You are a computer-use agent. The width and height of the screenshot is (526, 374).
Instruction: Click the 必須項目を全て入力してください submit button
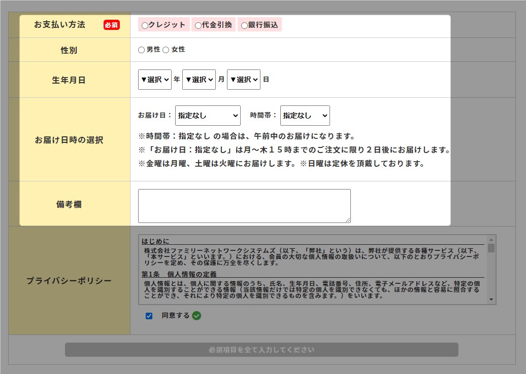pyautogui.click(x=261, y=350)
